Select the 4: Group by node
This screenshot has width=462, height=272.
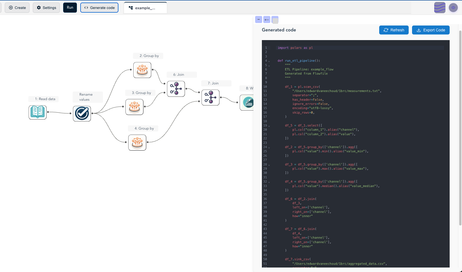[137, 142]
